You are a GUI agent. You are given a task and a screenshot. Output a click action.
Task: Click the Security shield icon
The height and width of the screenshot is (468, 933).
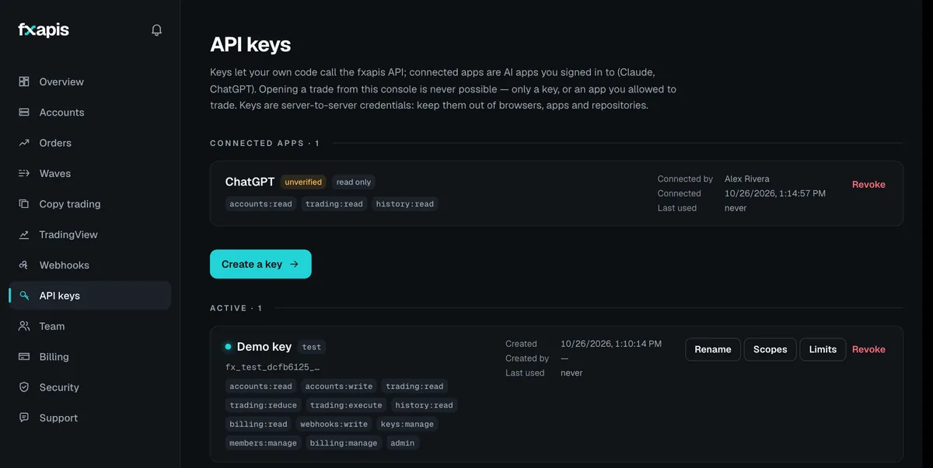coord(24,387)
